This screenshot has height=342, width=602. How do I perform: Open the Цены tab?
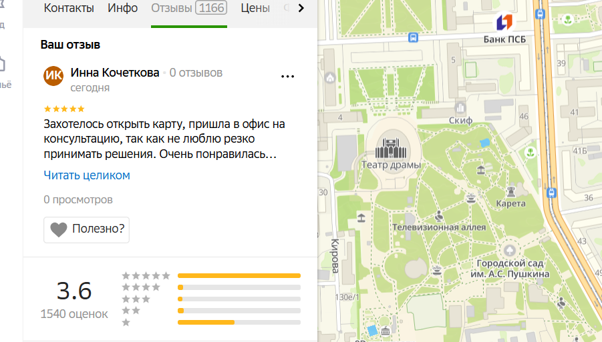click(x=255, y=8)
